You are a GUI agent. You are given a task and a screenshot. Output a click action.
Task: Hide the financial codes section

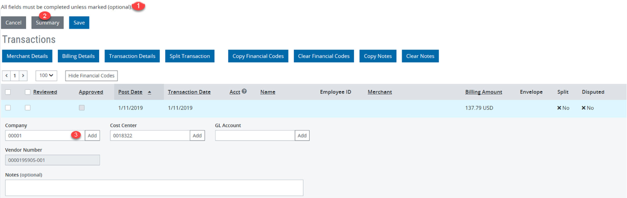coord(91,76)
